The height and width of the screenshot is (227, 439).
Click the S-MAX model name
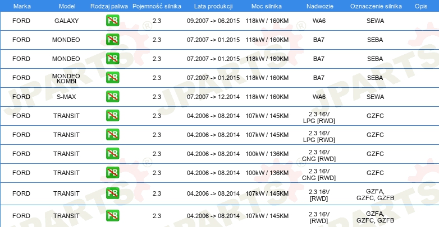click(66, 97)
